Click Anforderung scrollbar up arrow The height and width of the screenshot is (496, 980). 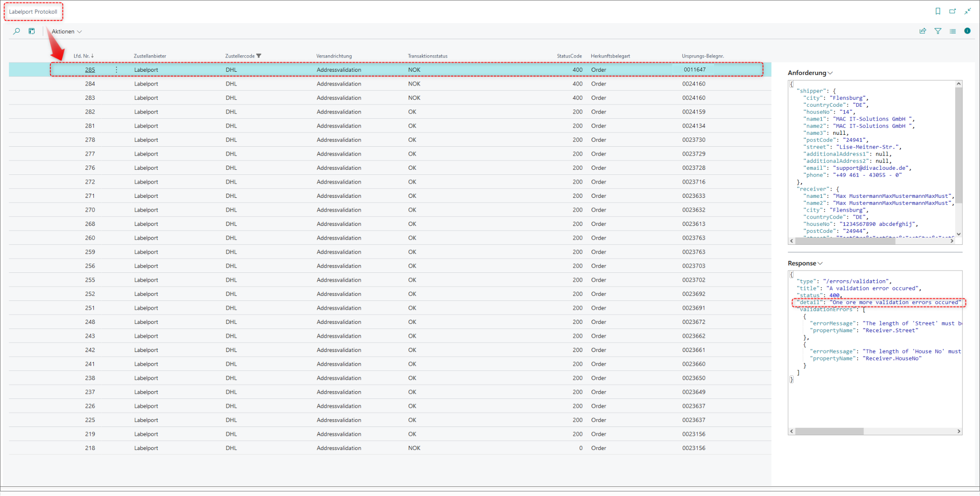pos(959,84)
